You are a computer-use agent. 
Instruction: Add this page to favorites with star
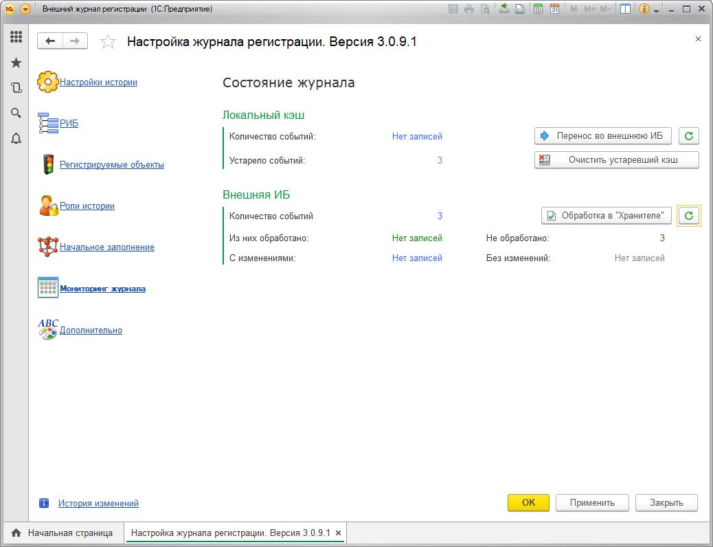108,42
